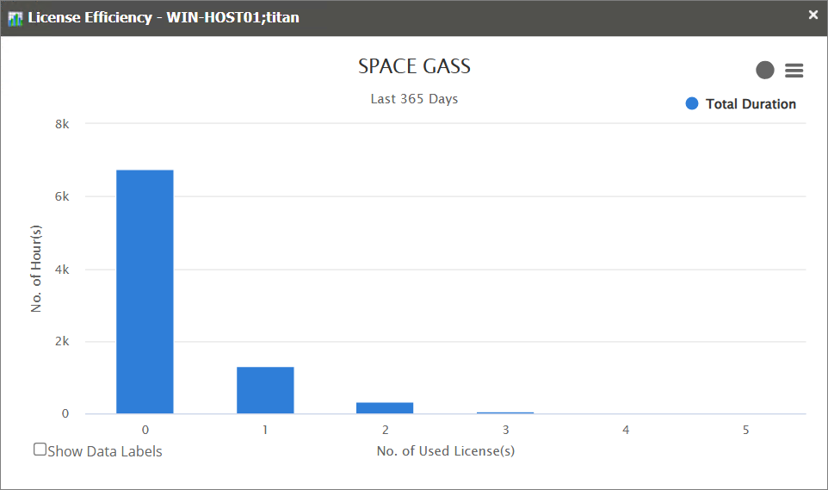
Task: Click the WIN-HOST01;titan window title text
Action: (x=232, y=17)
